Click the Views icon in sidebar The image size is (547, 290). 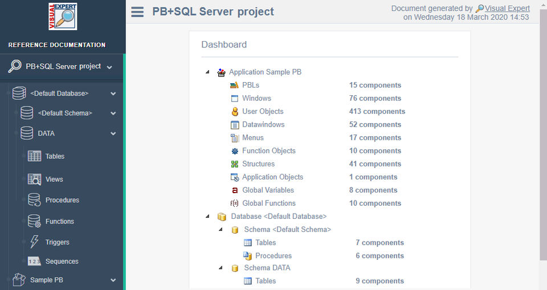tap(35, 179)
